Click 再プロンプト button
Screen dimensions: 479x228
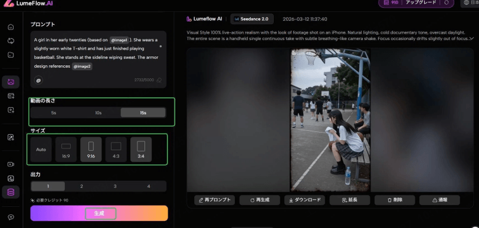(x=215, y=200)
